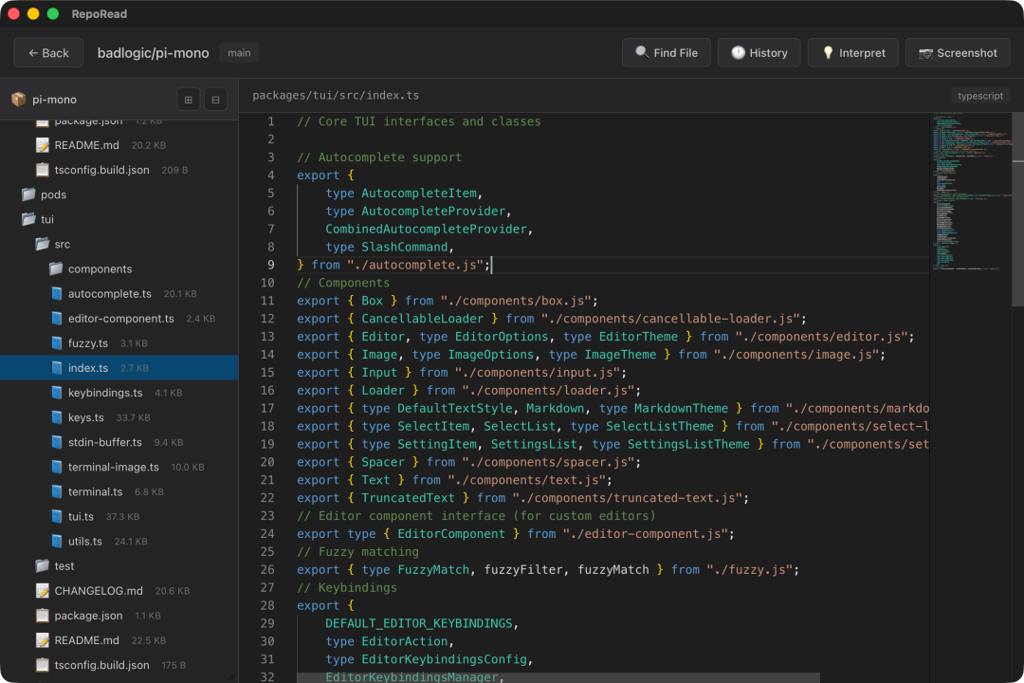
Task: Click the package icon beside pi-mono
Action: point(18,100)
